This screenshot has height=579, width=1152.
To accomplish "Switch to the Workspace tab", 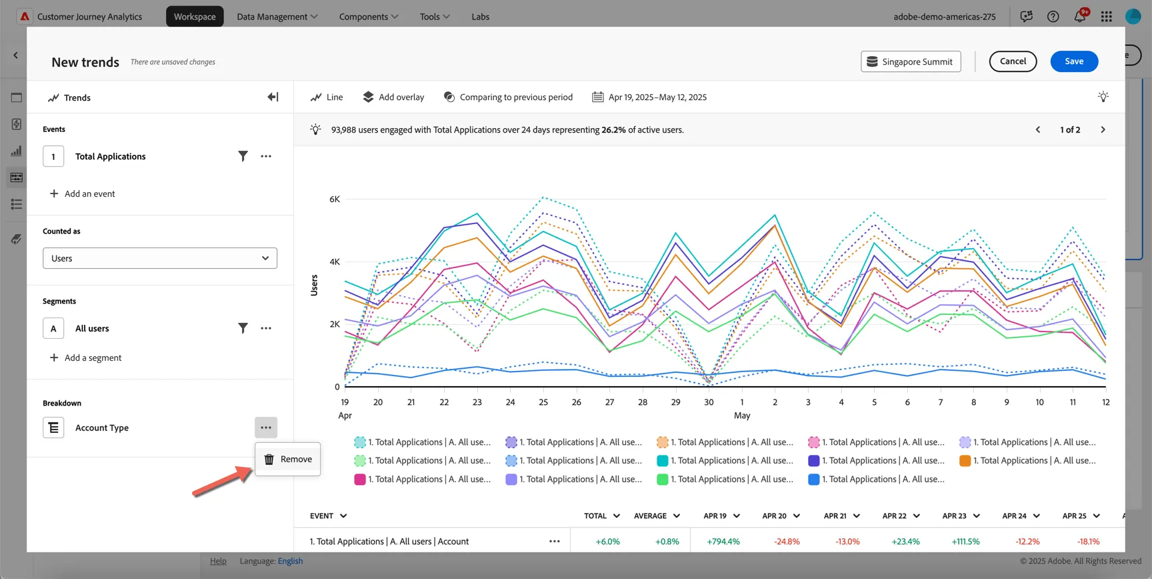I will pyautogui.click(x=195, y=16).
